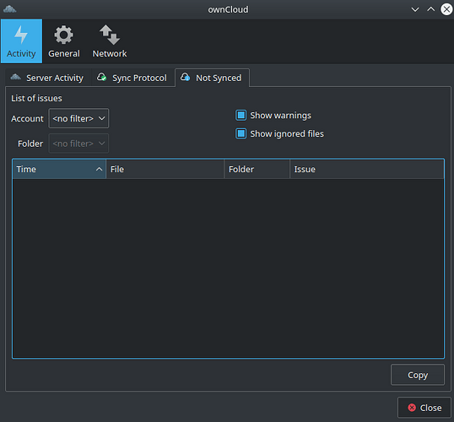
Task: Click the ownCloud cloud icon in title bar
Action: point(9,9)
